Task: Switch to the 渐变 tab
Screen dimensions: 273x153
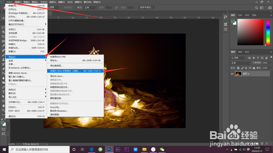Action: pyautogui.click(x=247, y=15)
